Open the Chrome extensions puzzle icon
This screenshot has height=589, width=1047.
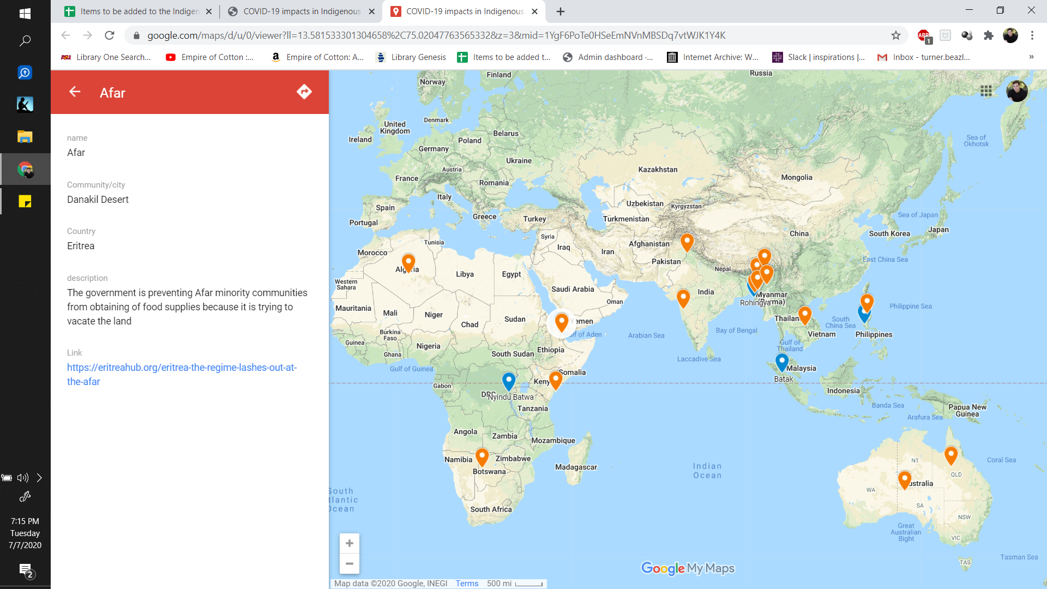click(988, 35)
